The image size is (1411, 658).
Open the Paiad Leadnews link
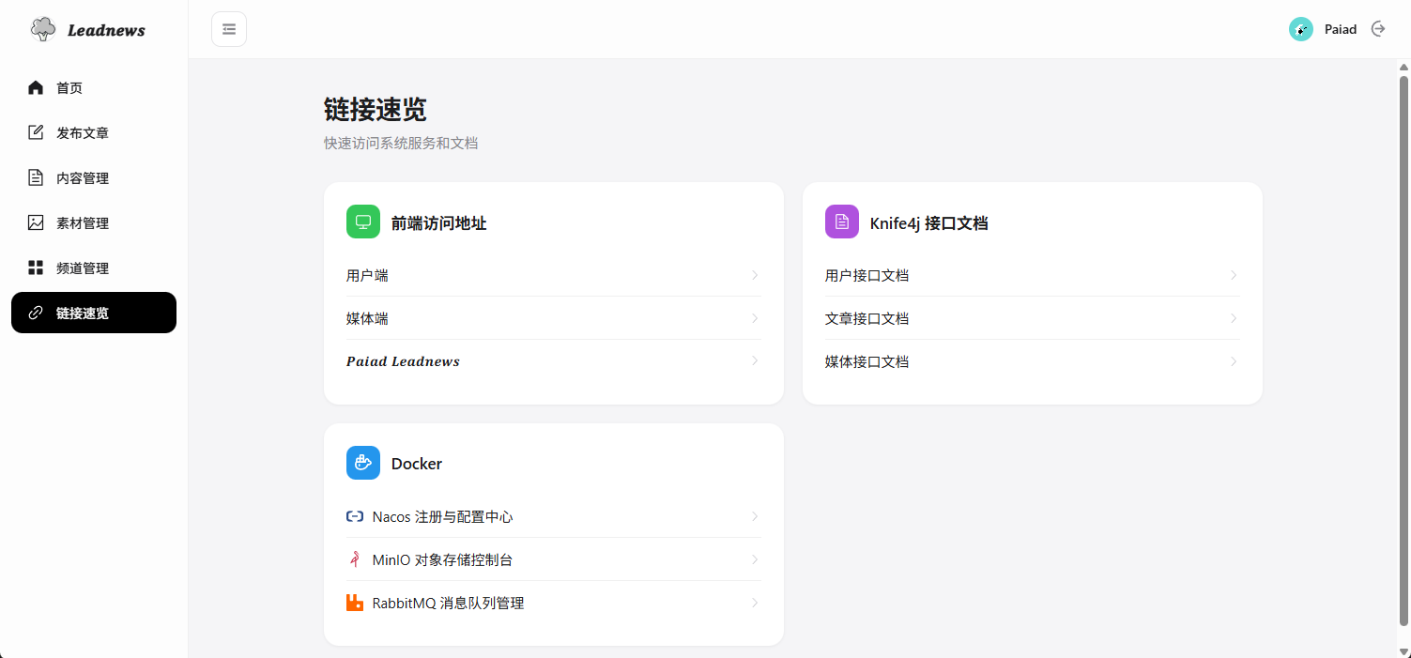(403, 362)
